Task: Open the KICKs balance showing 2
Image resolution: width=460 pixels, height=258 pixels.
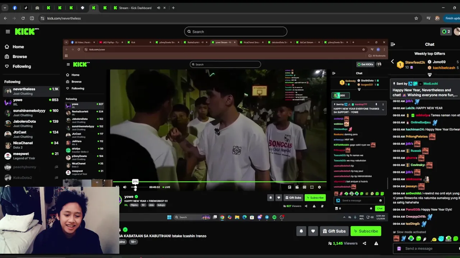Action: (446, 32)
